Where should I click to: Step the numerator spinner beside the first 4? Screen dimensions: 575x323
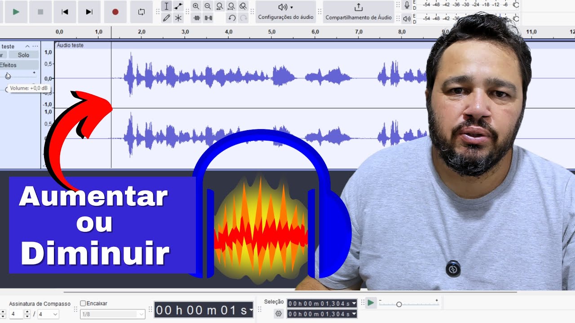[27, 314]
